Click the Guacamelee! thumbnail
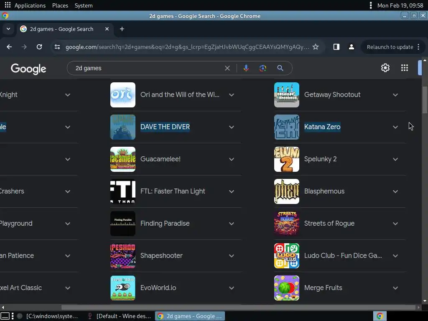The image size is (428, 321). (123, 159)
